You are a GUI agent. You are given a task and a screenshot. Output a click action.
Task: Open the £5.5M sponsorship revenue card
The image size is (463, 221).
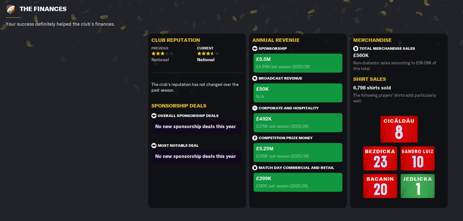click(298, 63)
